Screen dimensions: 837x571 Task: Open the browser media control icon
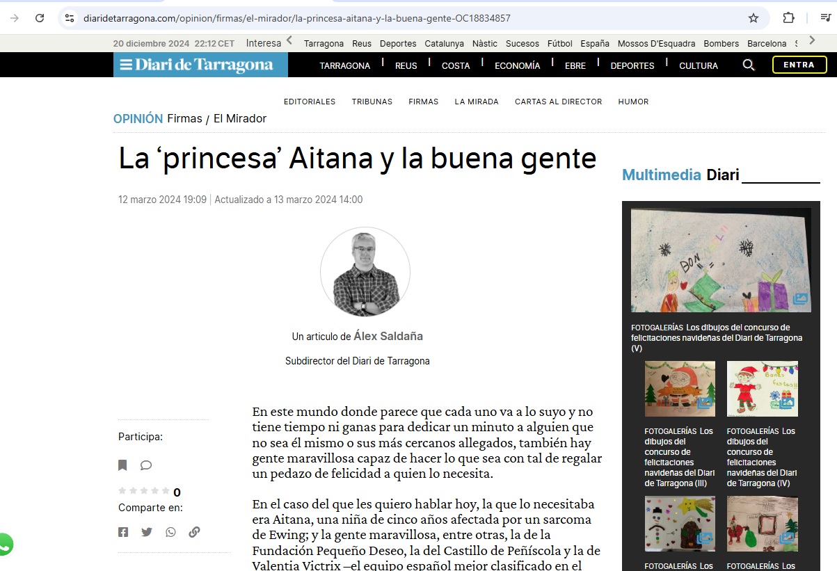[825, 18]
